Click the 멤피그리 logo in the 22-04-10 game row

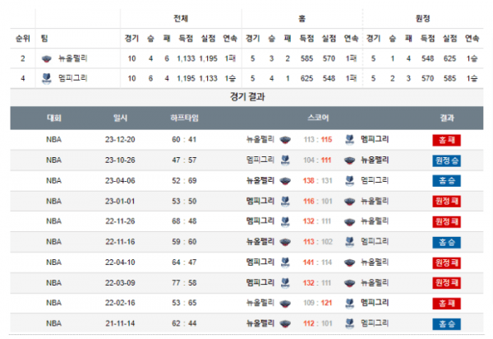[285, 262]
